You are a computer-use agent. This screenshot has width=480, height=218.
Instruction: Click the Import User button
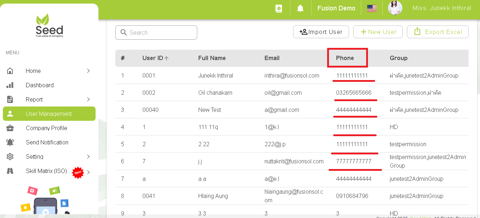pyautogui.click(x=321, y=32)
